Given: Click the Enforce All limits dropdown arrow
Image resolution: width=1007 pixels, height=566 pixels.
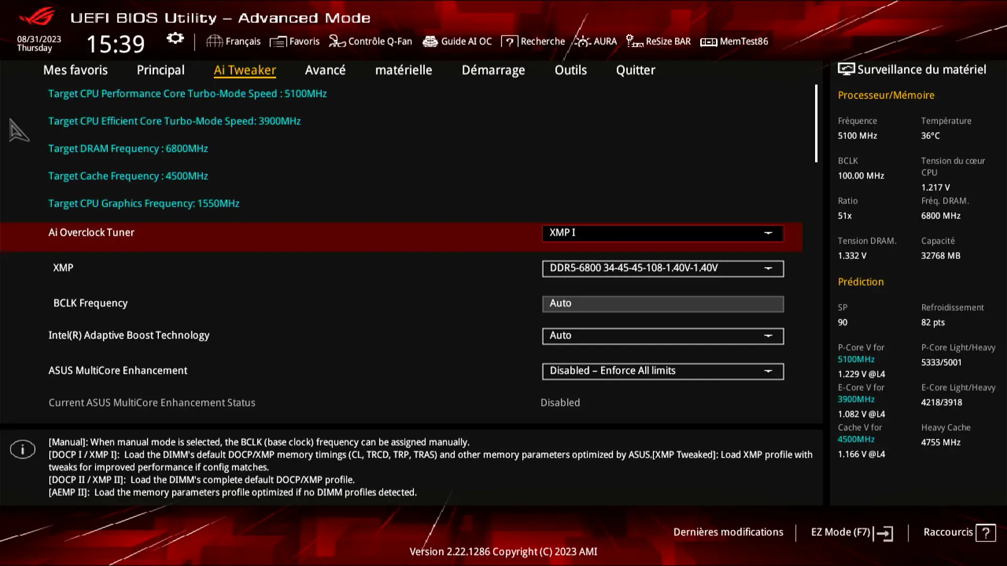Looking at the screenshot, I should coord(768,371).
